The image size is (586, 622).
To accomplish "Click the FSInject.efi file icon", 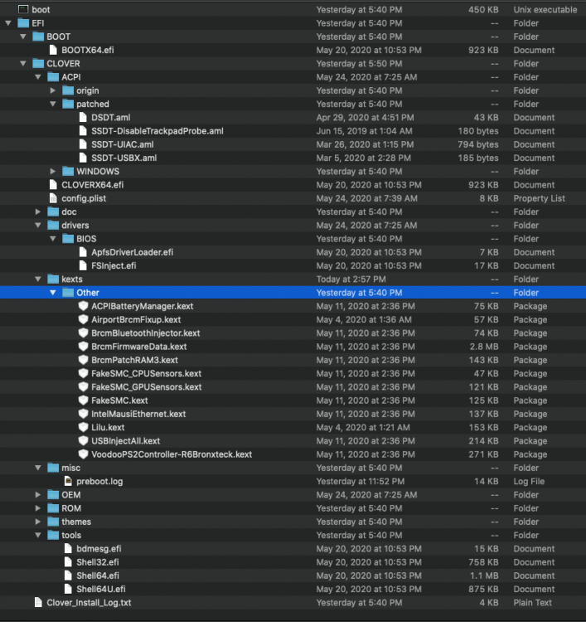I will tap(83, 265).
